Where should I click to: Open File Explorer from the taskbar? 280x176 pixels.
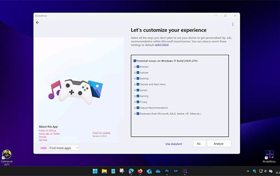point(104,171)
